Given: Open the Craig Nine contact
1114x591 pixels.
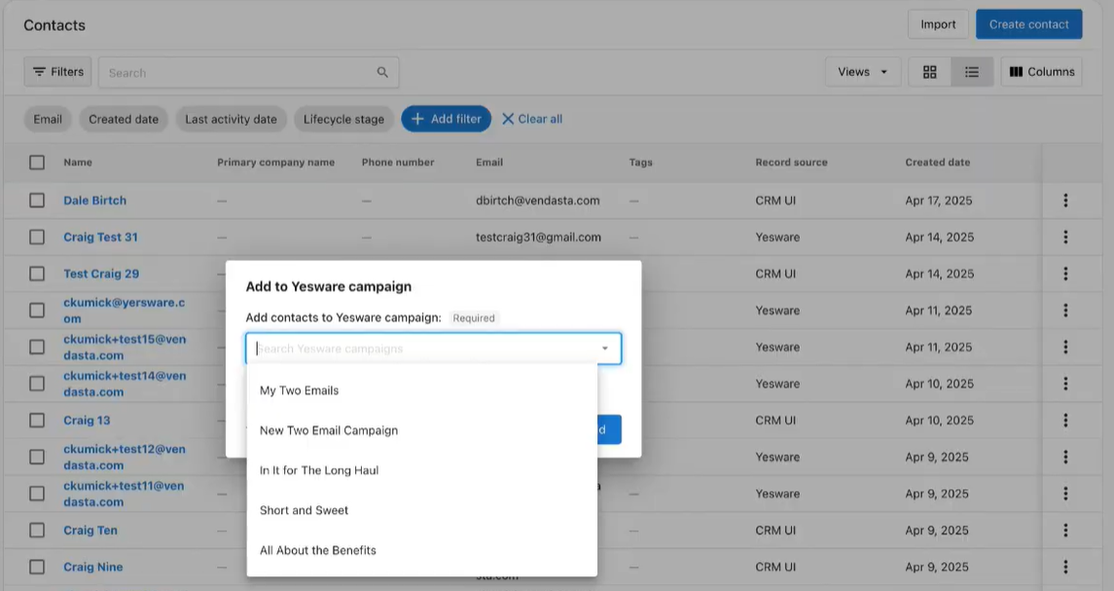Looking at the screenshot, I should [93, 567].
